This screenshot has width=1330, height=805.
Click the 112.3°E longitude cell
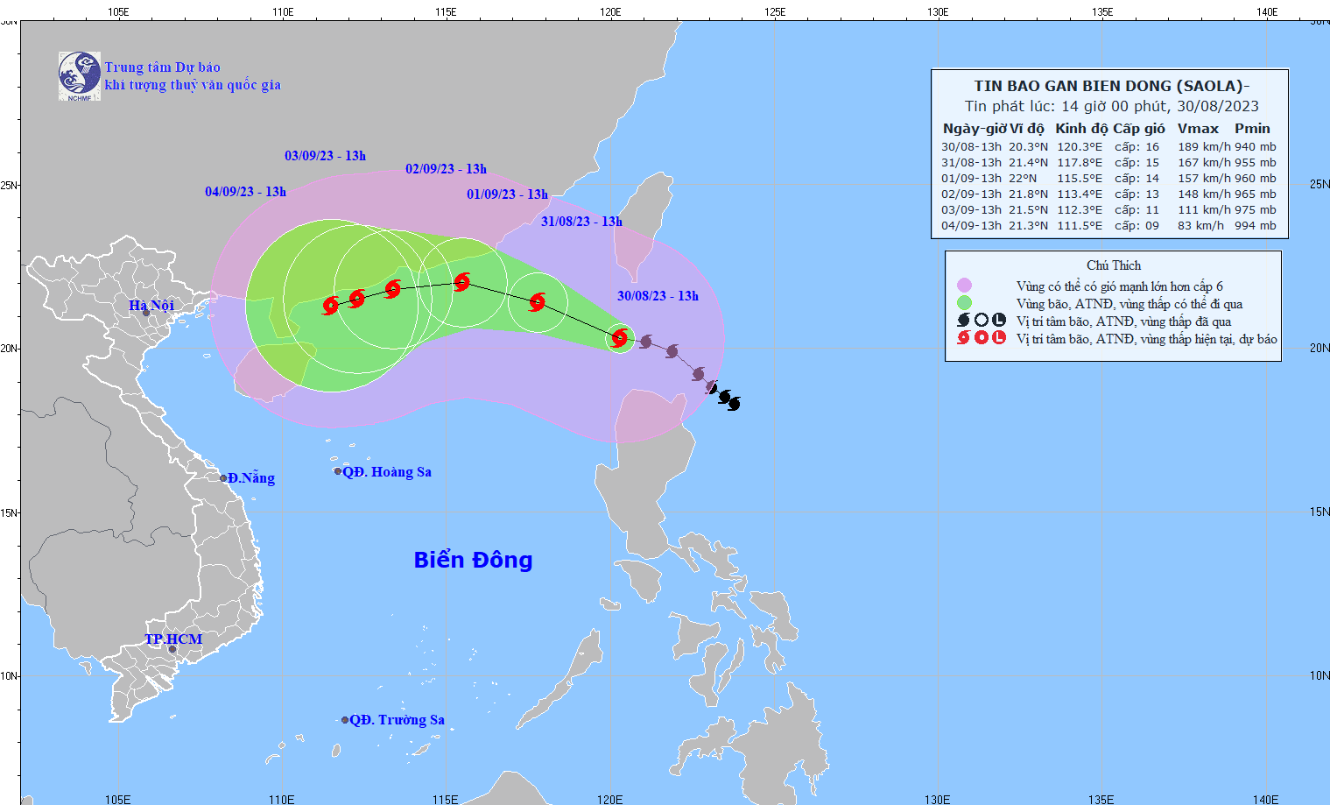1080,210
